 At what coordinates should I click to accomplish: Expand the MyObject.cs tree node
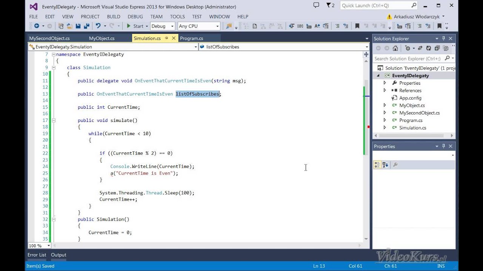[385, 105]
